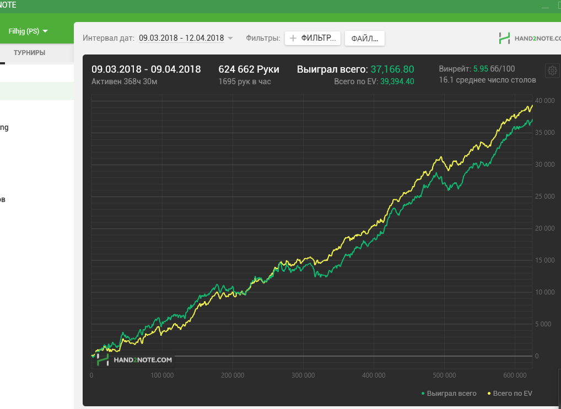Click the 624 662 Руки hands count
This screenshot has height=409, width=561.
click(x=249, y=69)
